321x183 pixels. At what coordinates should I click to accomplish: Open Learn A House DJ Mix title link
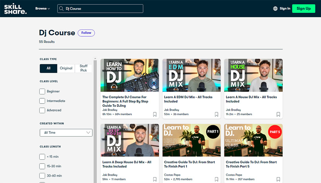click(251, 99)
